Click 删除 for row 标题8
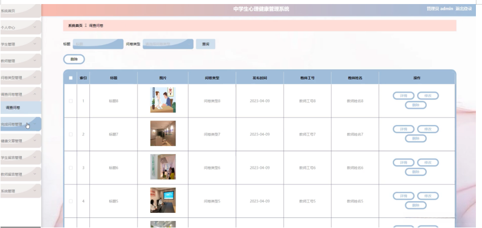Screen dimensions: 482x228 pyautogui.click(x=416, y=105)
